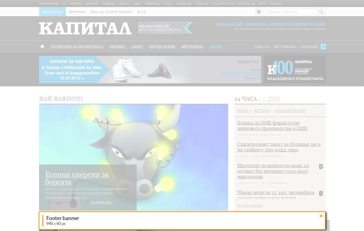The height and width of the screenshot is (231, 364).
Task: Click the home icon in navigation bar
Action: coord(42,46)
